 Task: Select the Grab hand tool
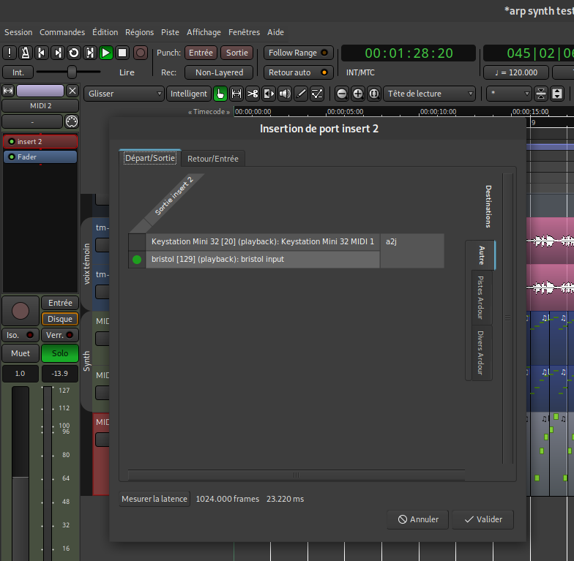[220, 94]
